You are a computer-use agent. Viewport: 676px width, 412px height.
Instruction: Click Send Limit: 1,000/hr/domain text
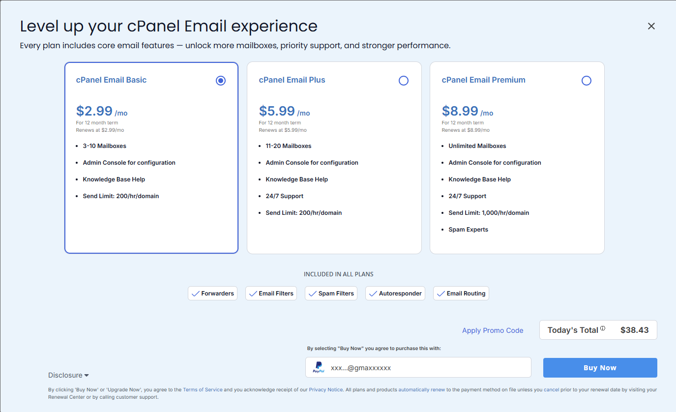coord(489,213)
